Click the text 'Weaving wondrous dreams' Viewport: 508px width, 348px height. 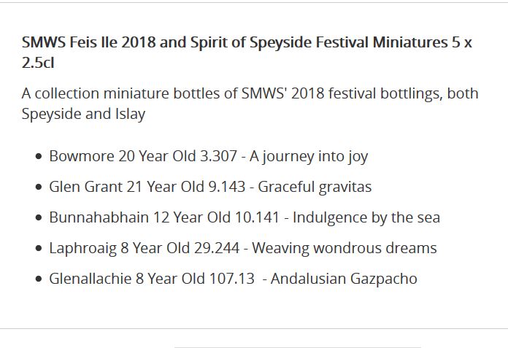coord(345,248)
